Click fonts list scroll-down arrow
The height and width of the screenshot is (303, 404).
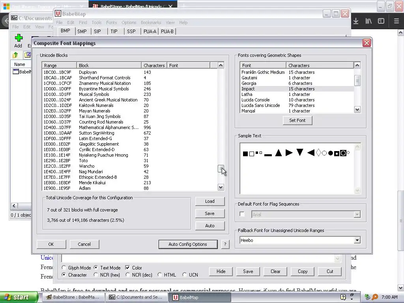(x=357, y=110)
